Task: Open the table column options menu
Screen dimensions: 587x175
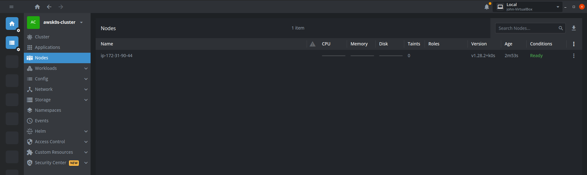Action: 574,44
